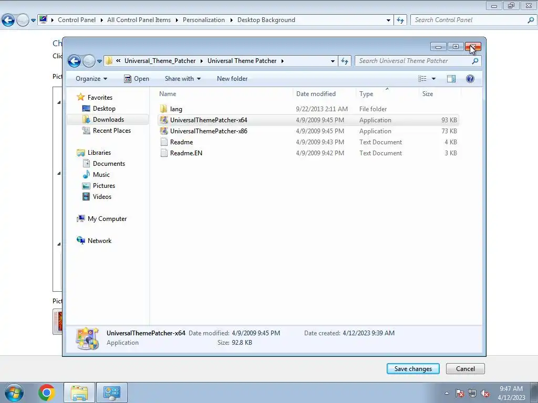This screenshot has width=538, height=403.
Task: Click the Explorer window Back arrow button
Action: (74, 61)
